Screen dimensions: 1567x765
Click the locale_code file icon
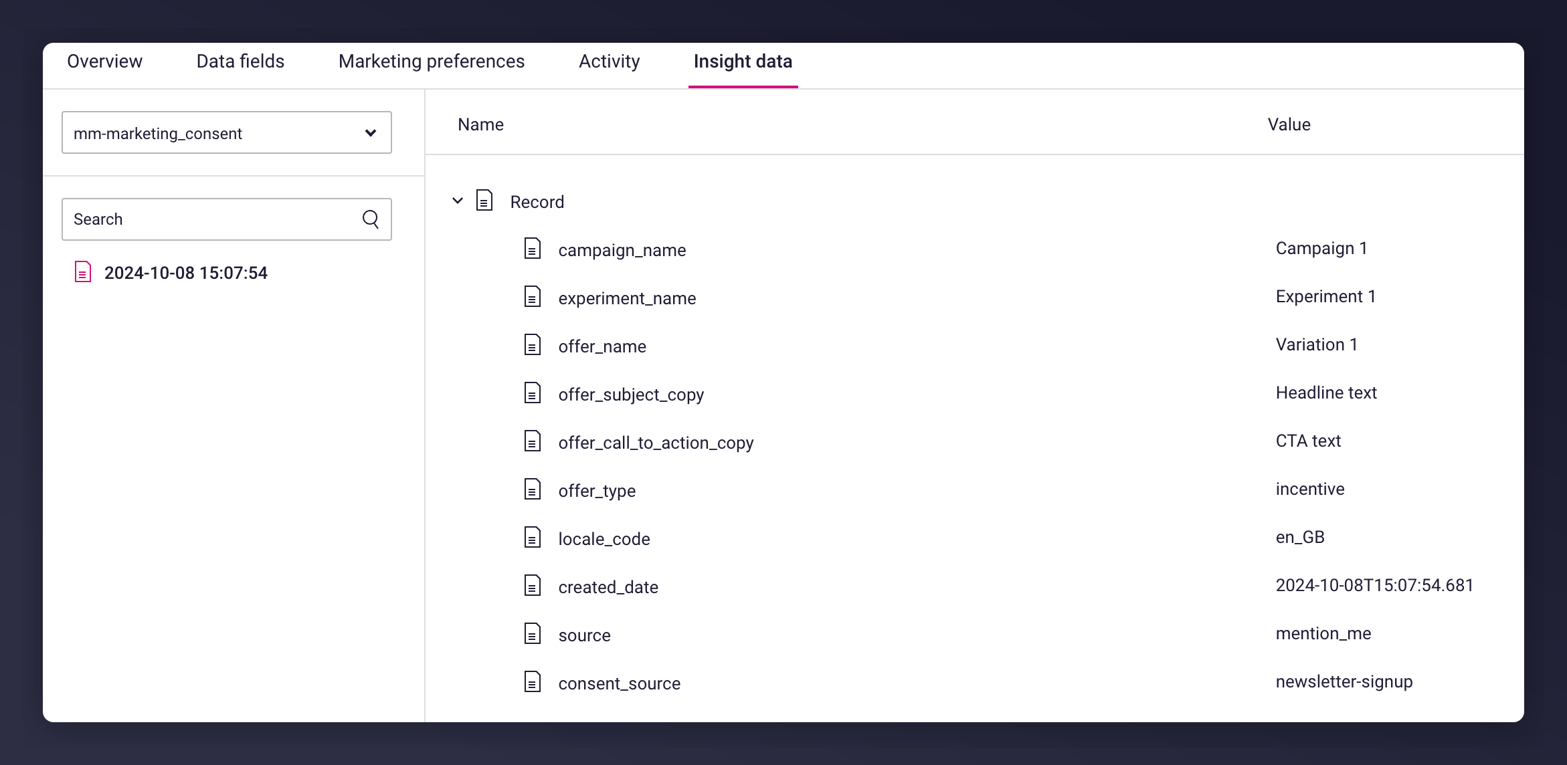[533, 538]
